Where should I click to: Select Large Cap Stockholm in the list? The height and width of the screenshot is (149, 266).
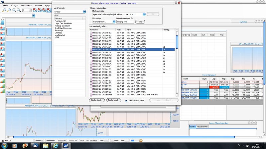pos(63,23)
